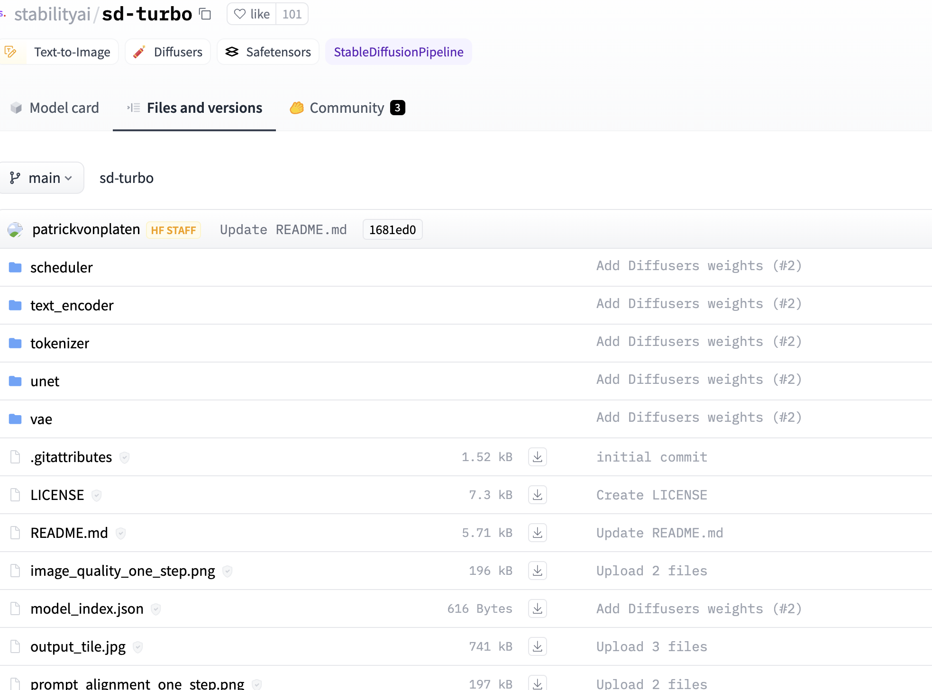Open the .gitattributes file
This screenshot has width=932, height=690.
[71, 457]
